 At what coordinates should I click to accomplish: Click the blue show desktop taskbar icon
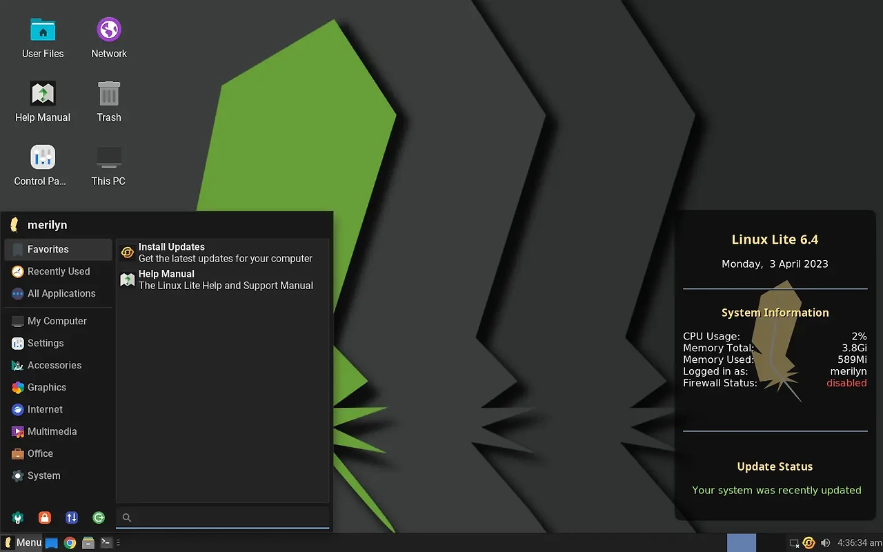[x=52, y=543]
